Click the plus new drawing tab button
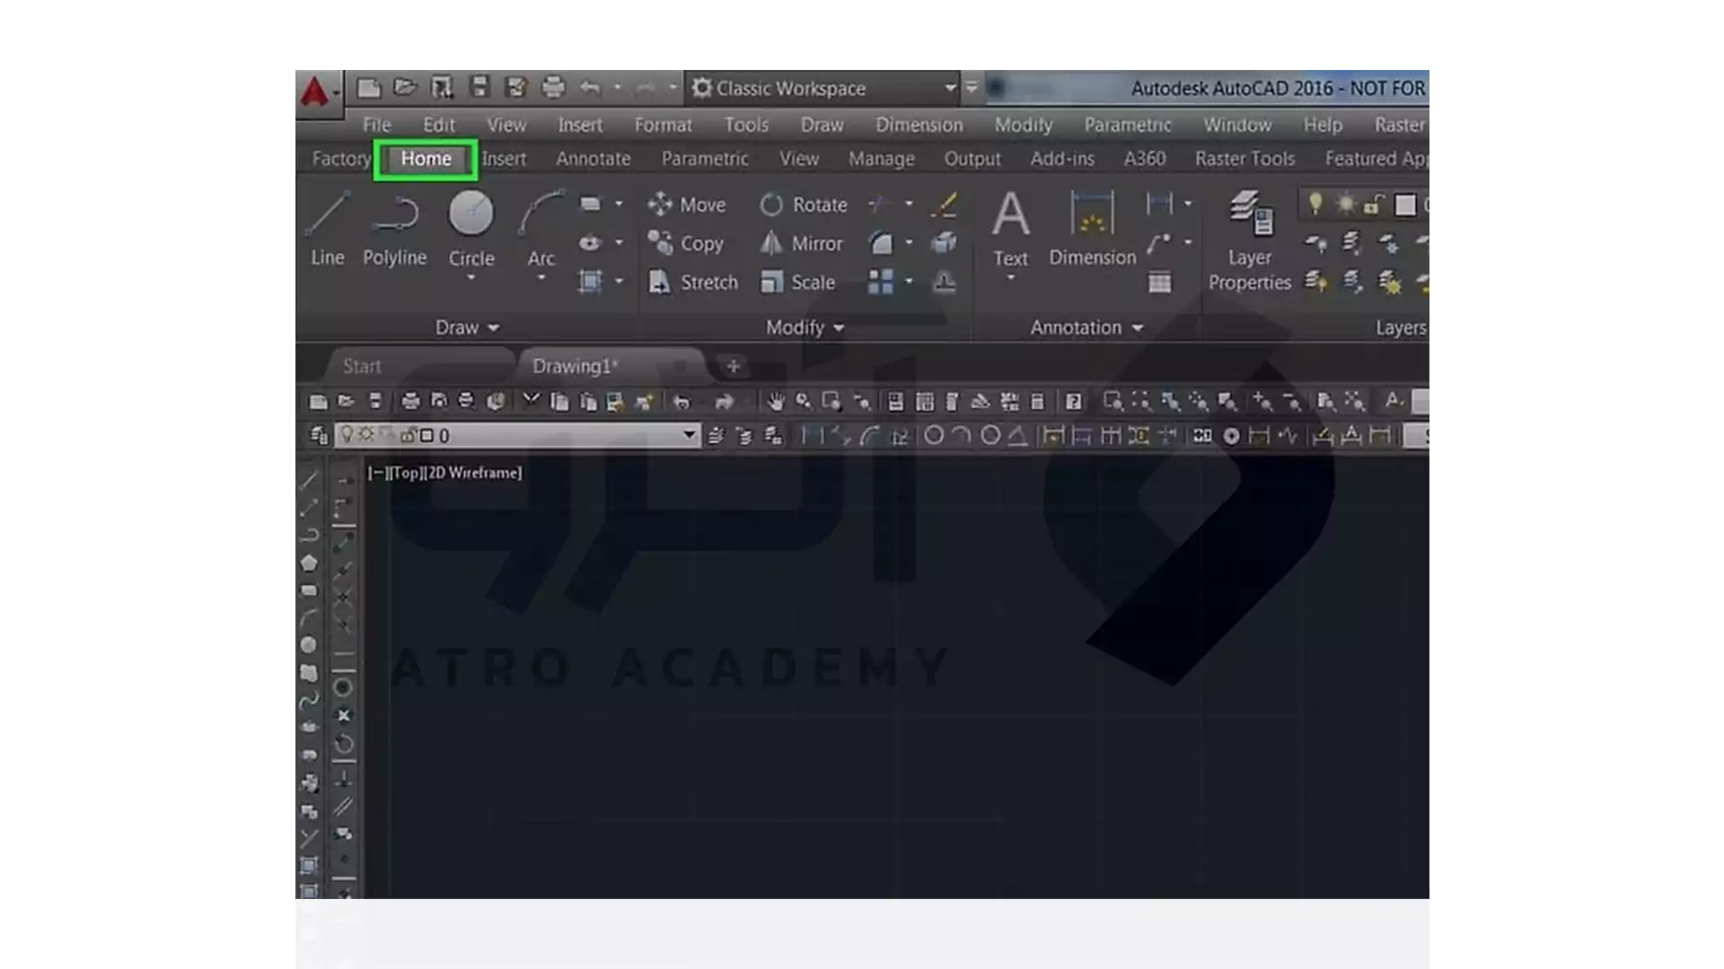Screen dimensions: 1724x969 pos(733,366)
